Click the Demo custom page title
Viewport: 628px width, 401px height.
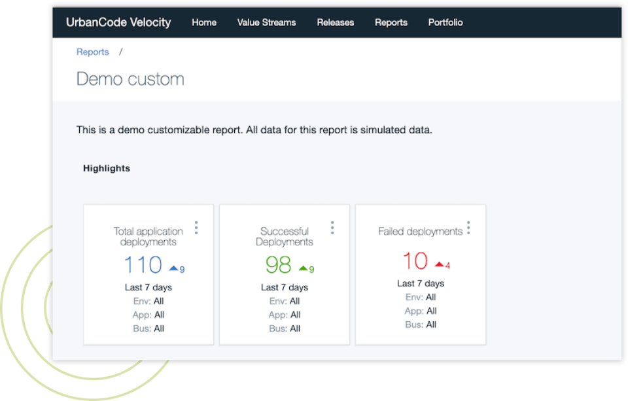[130, 79]
